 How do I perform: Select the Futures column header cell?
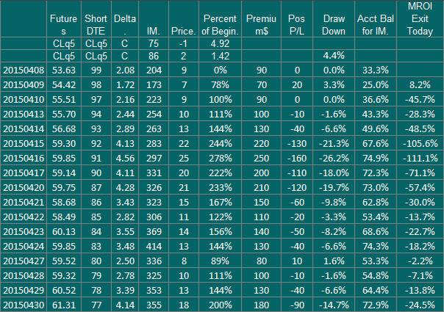coord(64,18)
